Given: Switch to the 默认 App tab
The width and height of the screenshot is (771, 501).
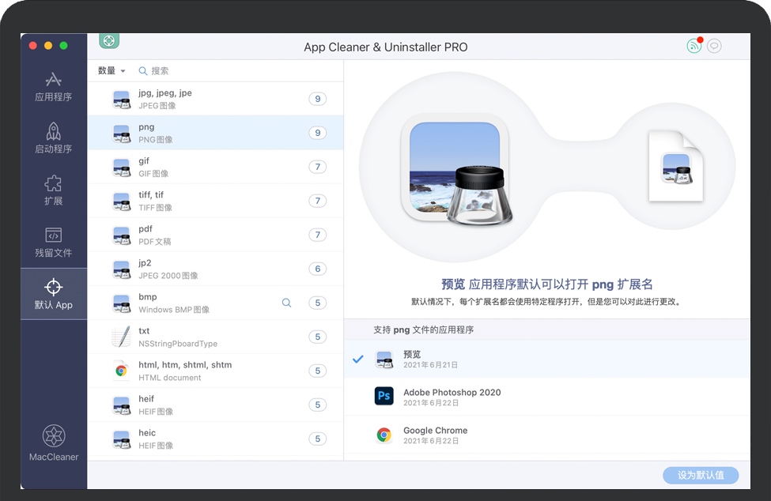Looking at the screenshot, I should coord(53,292).
